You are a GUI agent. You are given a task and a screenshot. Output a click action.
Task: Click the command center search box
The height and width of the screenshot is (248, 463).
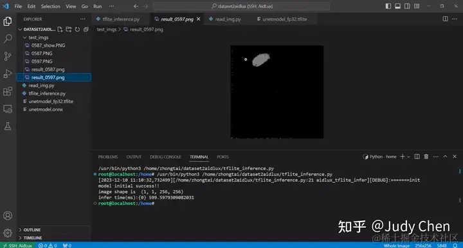[242, 6]
